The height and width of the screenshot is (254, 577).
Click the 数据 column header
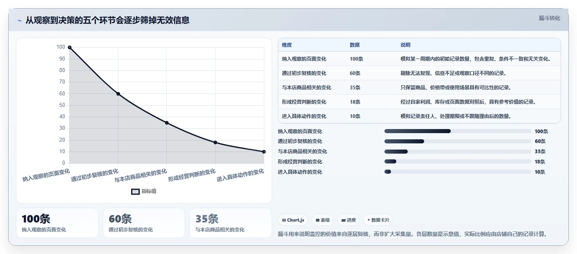click(355, 45)
